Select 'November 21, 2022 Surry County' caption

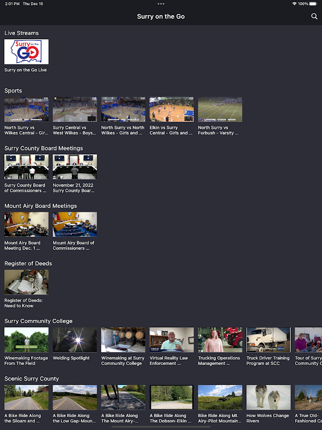point(74,188)
